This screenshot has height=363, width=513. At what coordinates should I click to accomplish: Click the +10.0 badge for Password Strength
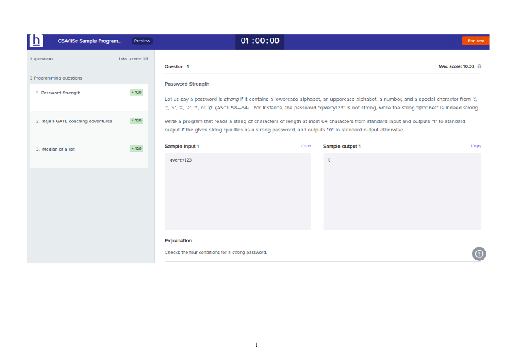[136, 92]
